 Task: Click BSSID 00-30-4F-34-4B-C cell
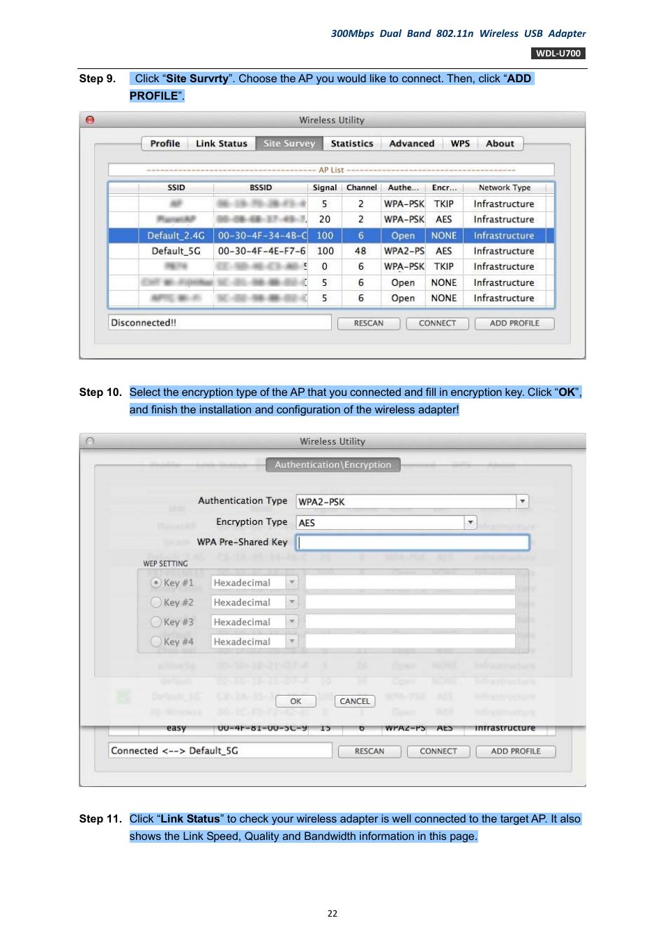[x=261, y=236]
